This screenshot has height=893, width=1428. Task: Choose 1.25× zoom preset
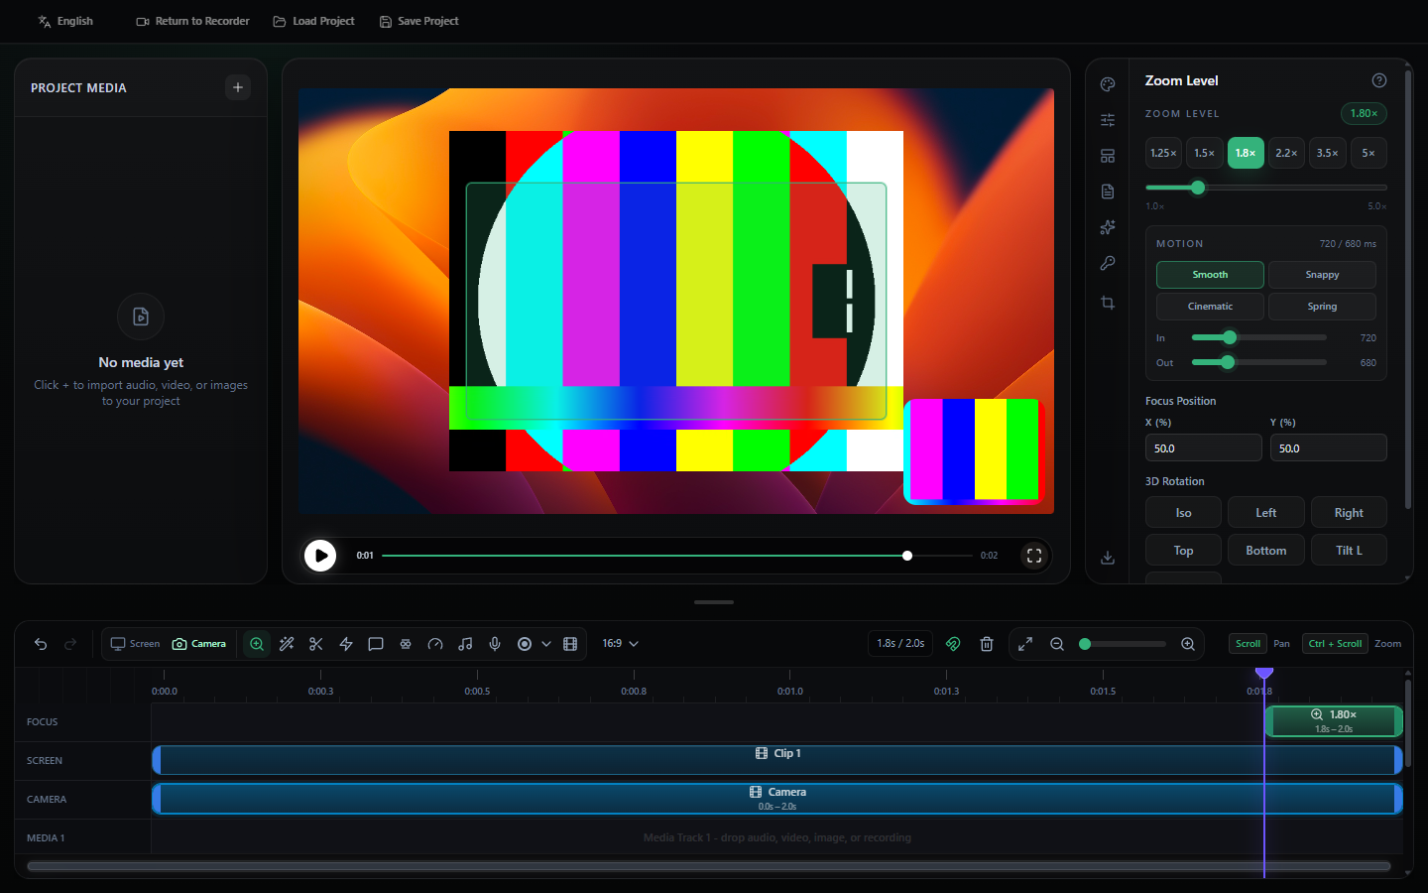[1163, 153]
